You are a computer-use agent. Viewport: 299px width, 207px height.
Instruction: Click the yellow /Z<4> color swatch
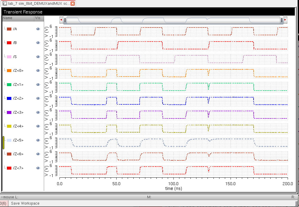[x=9, y=126]
